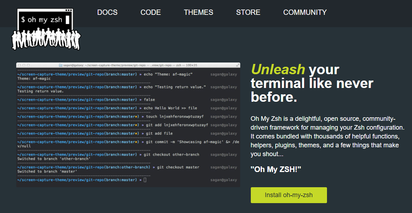This screenshot has height=213, width=412.
Task: Open the COMMUNITY page
Action: click(x=305, y=12)
